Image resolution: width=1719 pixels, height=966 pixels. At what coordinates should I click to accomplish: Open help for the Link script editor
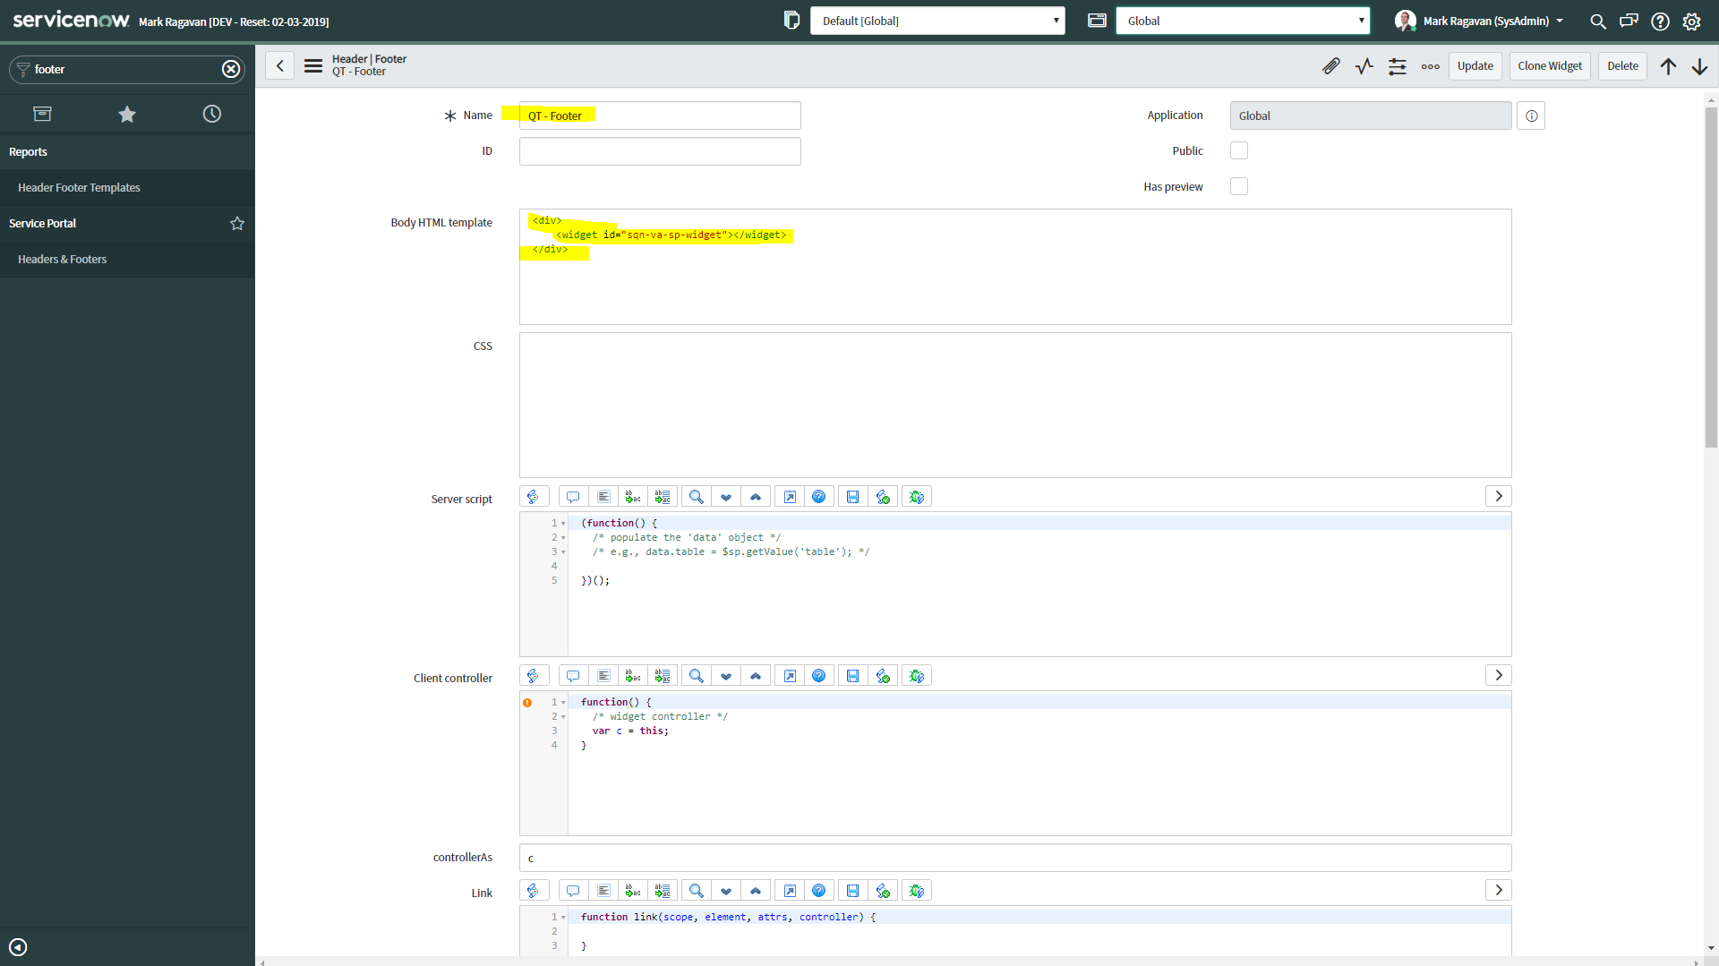pos(819,890)
